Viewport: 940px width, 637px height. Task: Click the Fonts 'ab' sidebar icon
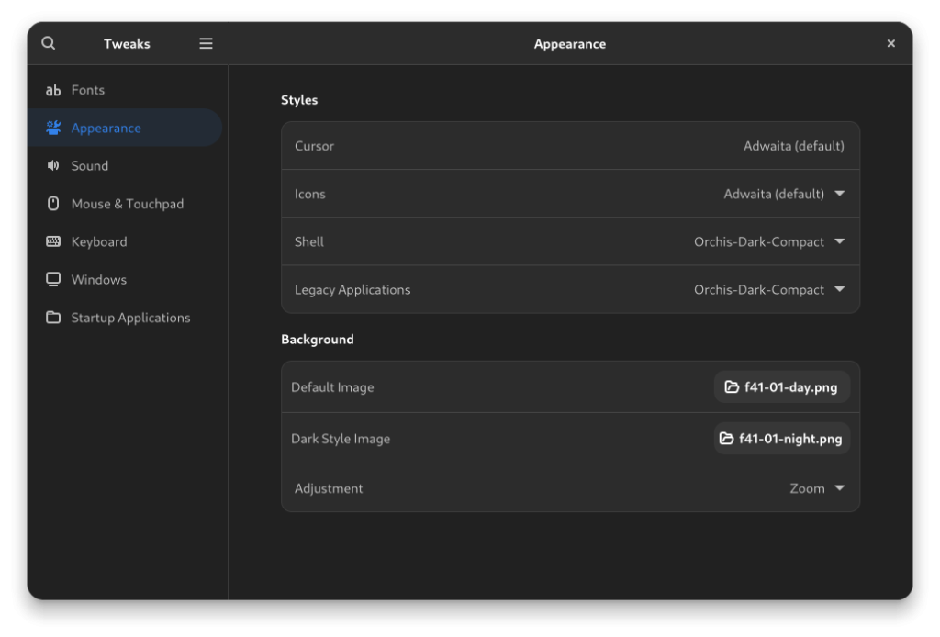53,90
